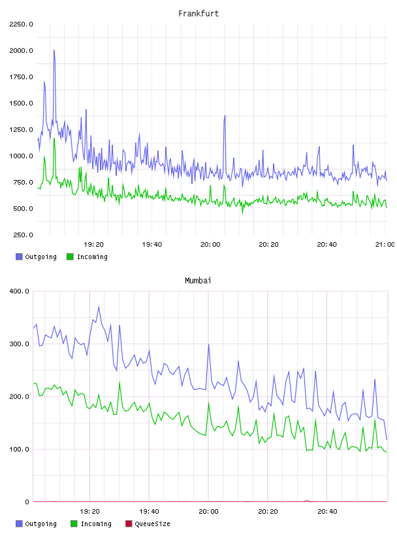Viewport: 397px width, 534px height.
Task: Click the 100.0 y-axis label in Mumbai
Action: click(x=20, y=449)
